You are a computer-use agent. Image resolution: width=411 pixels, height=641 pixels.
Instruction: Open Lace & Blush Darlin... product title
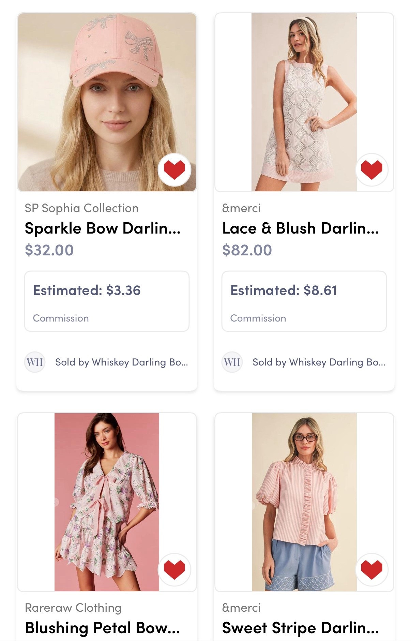click(300, 228)
